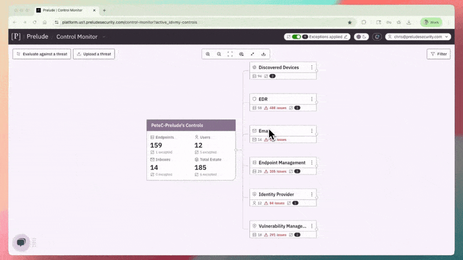Reload the browser page
The image size is (463, 260).
(x=35, y=23)
